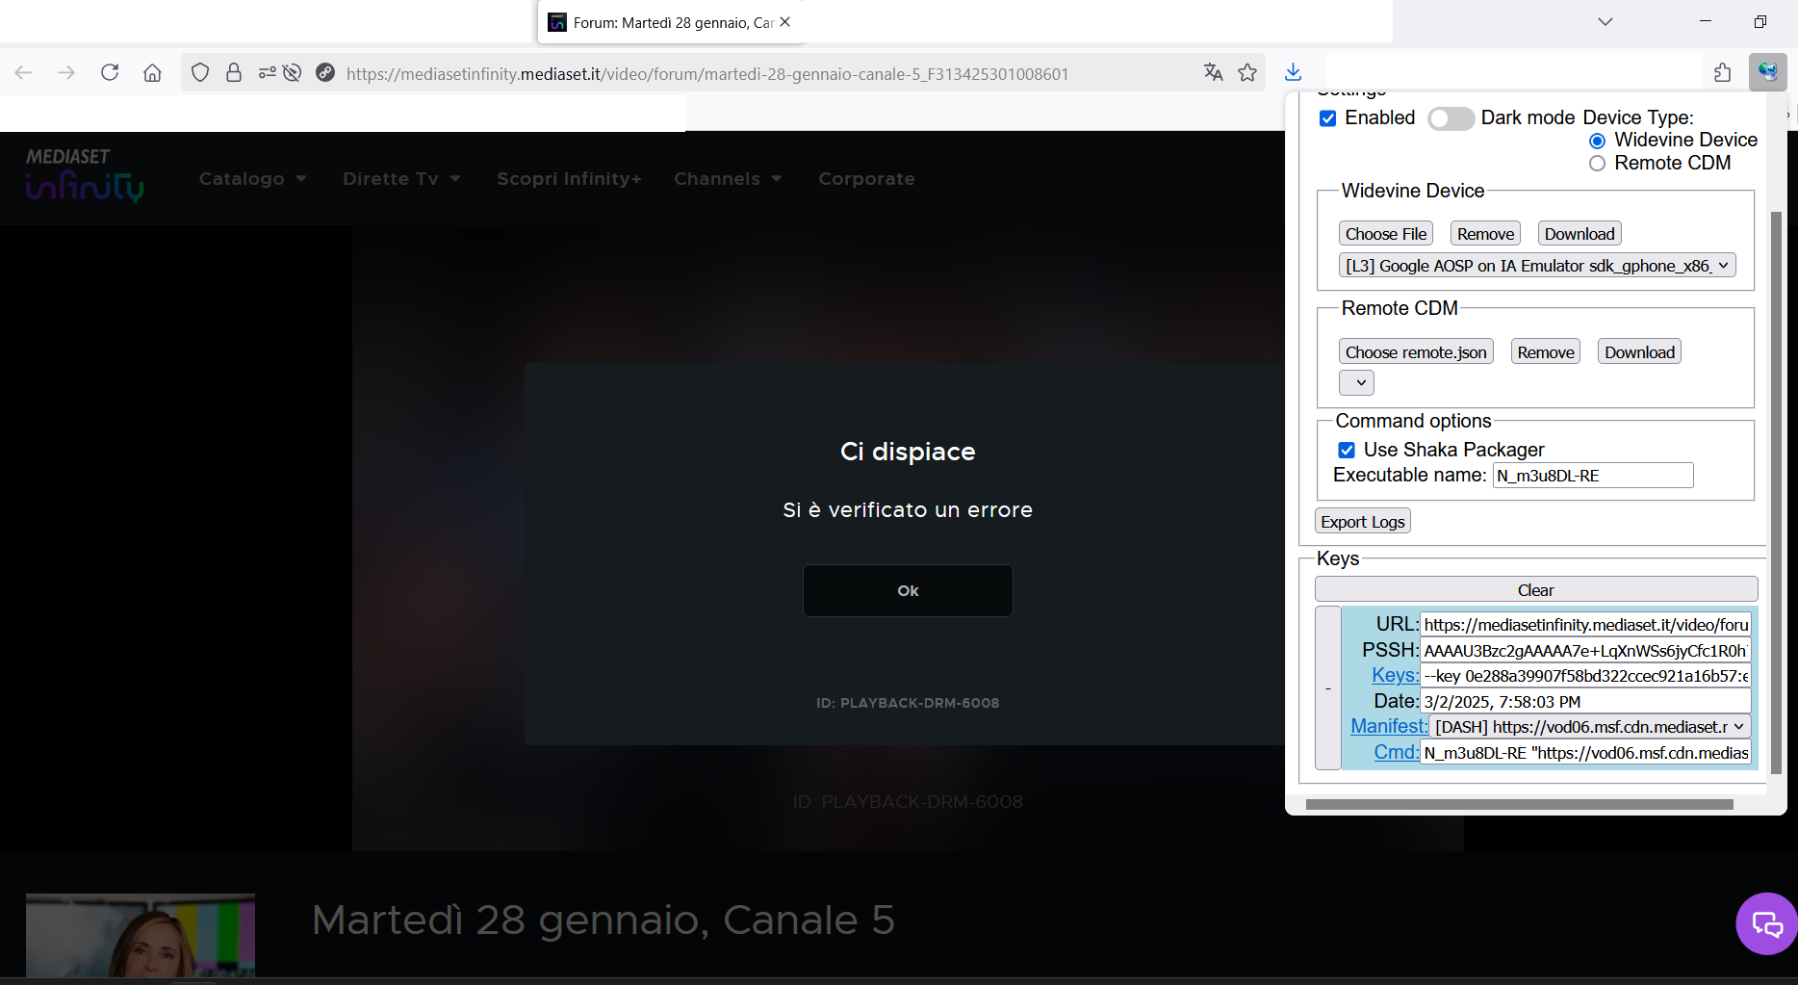Viewport: 1798px width, 985px height.
Task: Click Remove in Remote CDM section
Action: click(x=1546, y=352)
